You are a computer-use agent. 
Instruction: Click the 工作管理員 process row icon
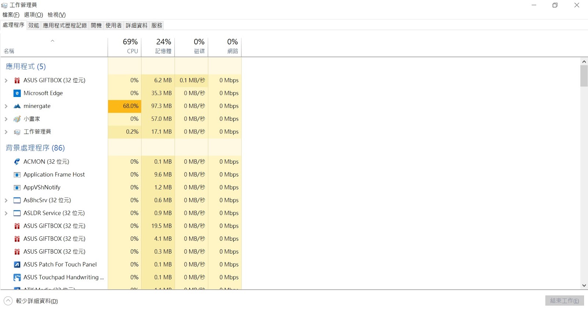tap(17, 132)
